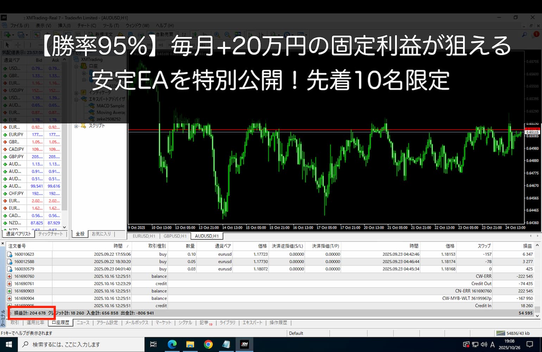Open Google Chrome from the taskbar
Viewport: 542px width, 352px height.
click(208, 345)
